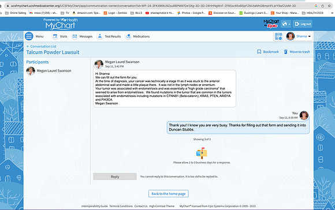This screenshot has height=210, width=335.
Task: Click your profile photo beside your reply
Action: pos(304,115)
